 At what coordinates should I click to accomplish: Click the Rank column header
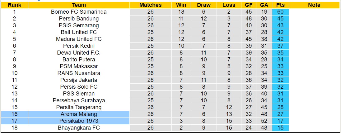click(x=15, y=5)
